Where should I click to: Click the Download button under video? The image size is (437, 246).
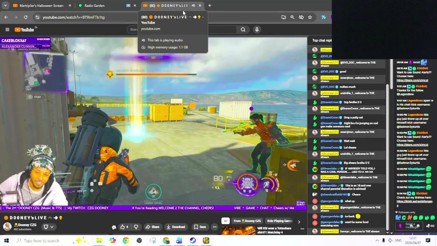pos(176,227)
